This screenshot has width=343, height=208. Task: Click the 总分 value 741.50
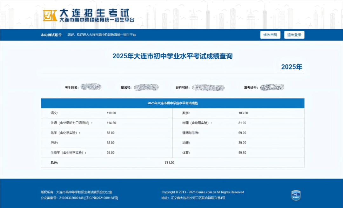pos(169,163)
